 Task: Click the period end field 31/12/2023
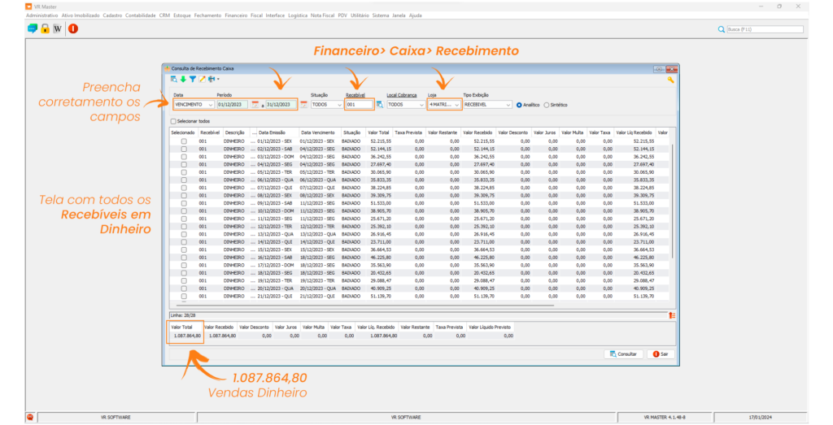tap(281, 105)
